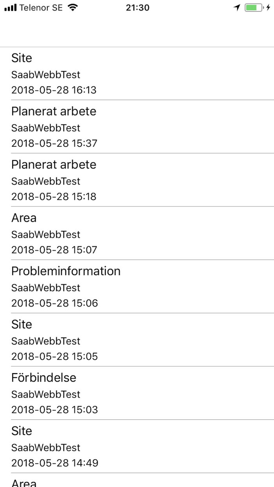This screenshot has width=274, height=487.
Task: Open the Site entry from 16:13
Action: click(137, 74)
